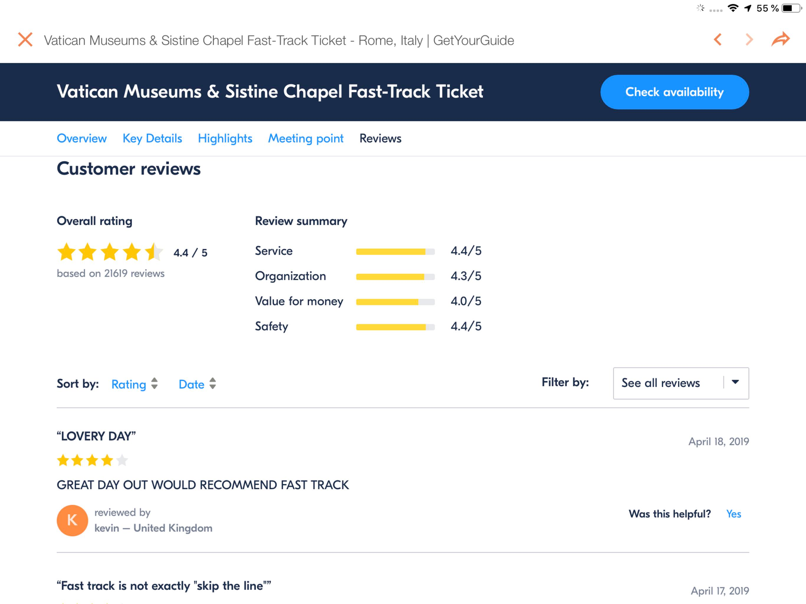Go forward using the right chevron arrow
The image size is (806, 604).
tap(749, 39)
